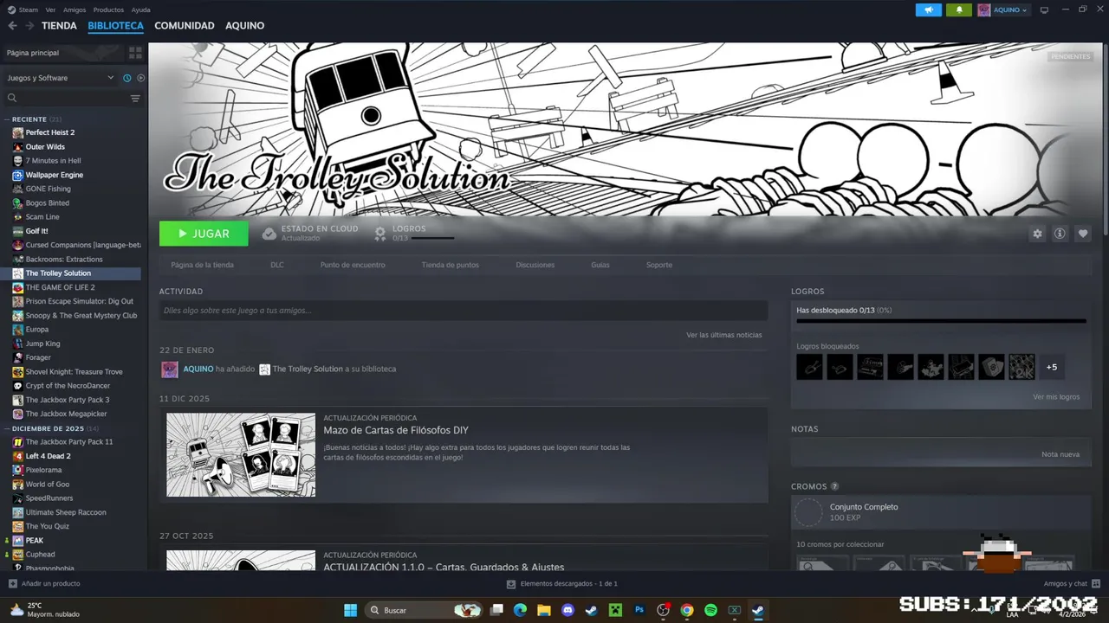Open Página de la tienda link

(202, 265)
